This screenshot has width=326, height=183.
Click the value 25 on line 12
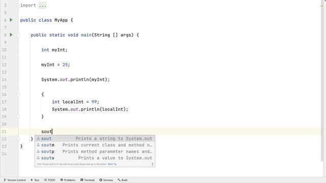tap(65, 65)
